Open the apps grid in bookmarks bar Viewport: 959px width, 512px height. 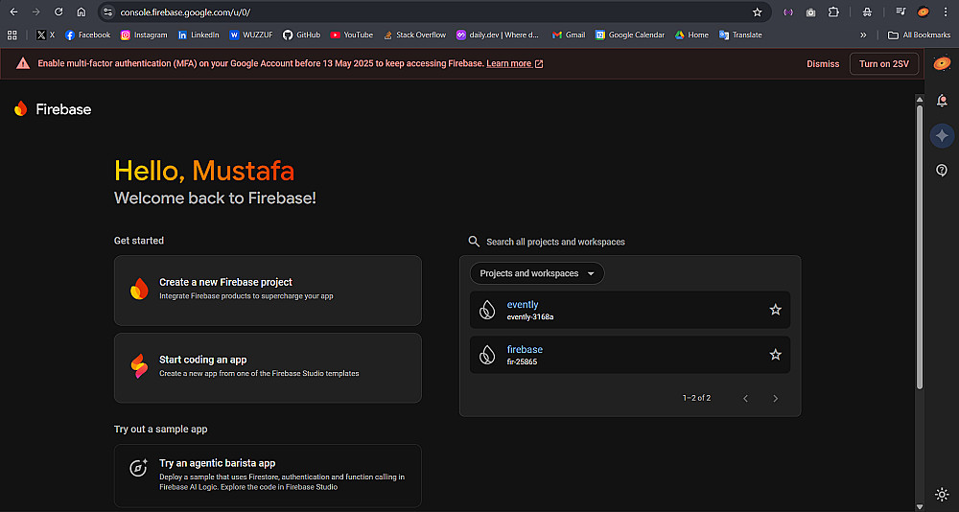click(x=12, y=35)
